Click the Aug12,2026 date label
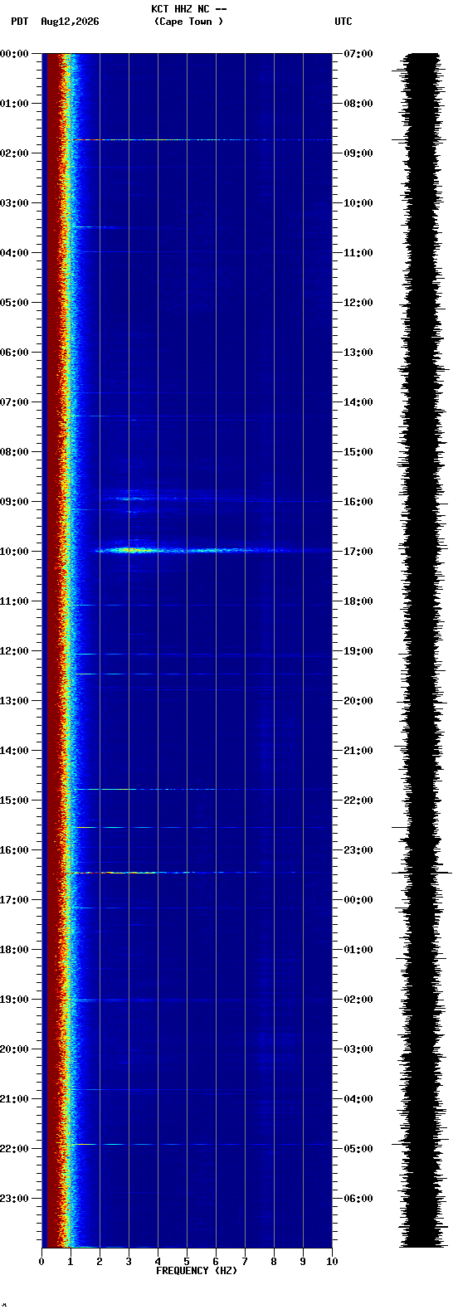Screen dimensions: 458x1314 pos(70,22)
